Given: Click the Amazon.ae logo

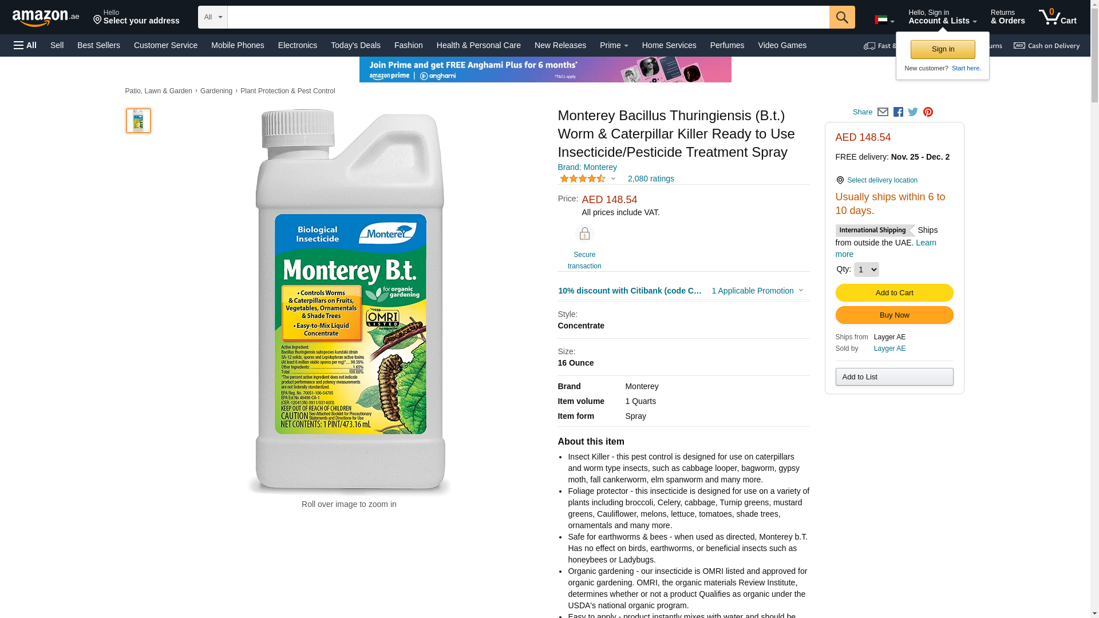Looking at the screenshot, I should pyautogui.click(x=46, y=18).
